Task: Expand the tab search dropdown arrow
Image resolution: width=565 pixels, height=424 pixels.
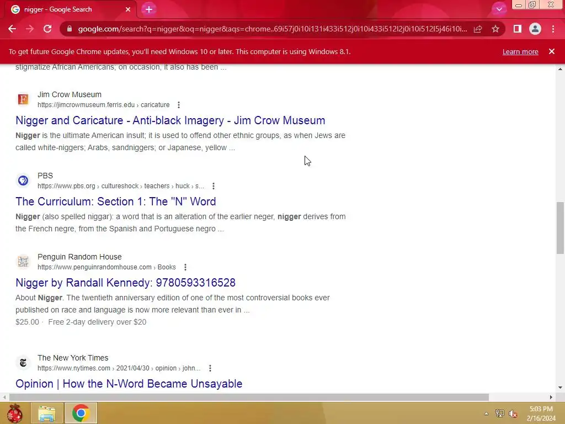Action: [499, 9]
